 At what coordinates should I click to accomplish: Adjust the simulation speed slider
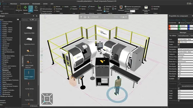pyautogui.click(x=116, y=17)
